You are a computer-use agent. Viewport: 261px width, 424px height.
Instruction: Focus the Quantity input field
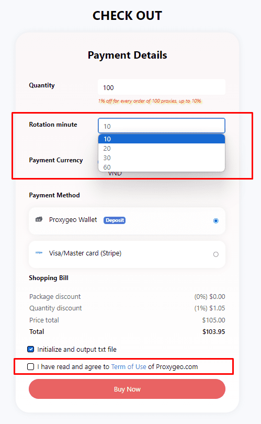(x=162, y=87)
